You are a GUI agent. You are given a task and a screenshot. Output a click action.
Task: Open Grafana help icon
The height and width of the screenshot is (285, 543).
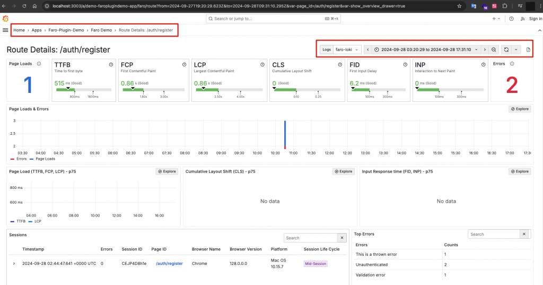512,19
